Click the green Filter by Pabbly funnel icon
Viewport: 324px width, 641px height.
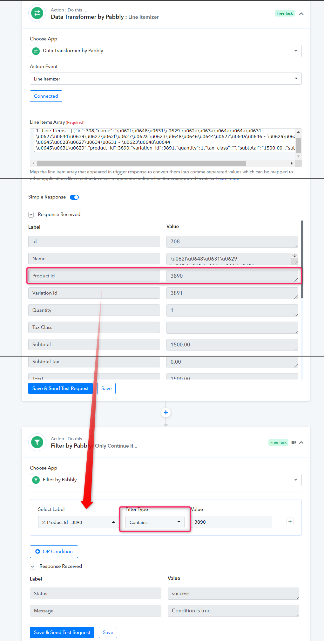coord(37,442)
